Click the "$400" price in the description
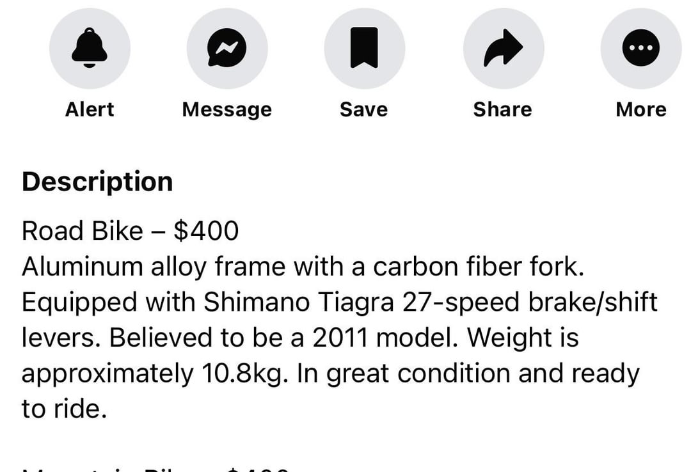The image size is (691, 472). 206,231
